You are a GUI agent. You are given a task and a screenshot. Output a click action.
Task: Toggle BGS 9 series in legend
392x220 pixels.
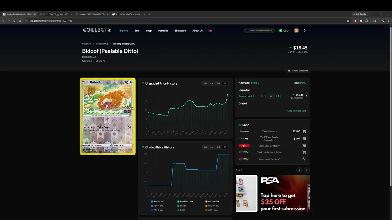tap(181, 210)
